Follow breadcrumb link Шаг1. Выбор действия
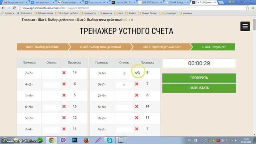Image resolution: width=256 pixels, height=144 pixels. [56, 20]
